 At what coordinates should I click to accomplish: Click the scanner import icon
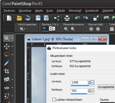(28, 18)
